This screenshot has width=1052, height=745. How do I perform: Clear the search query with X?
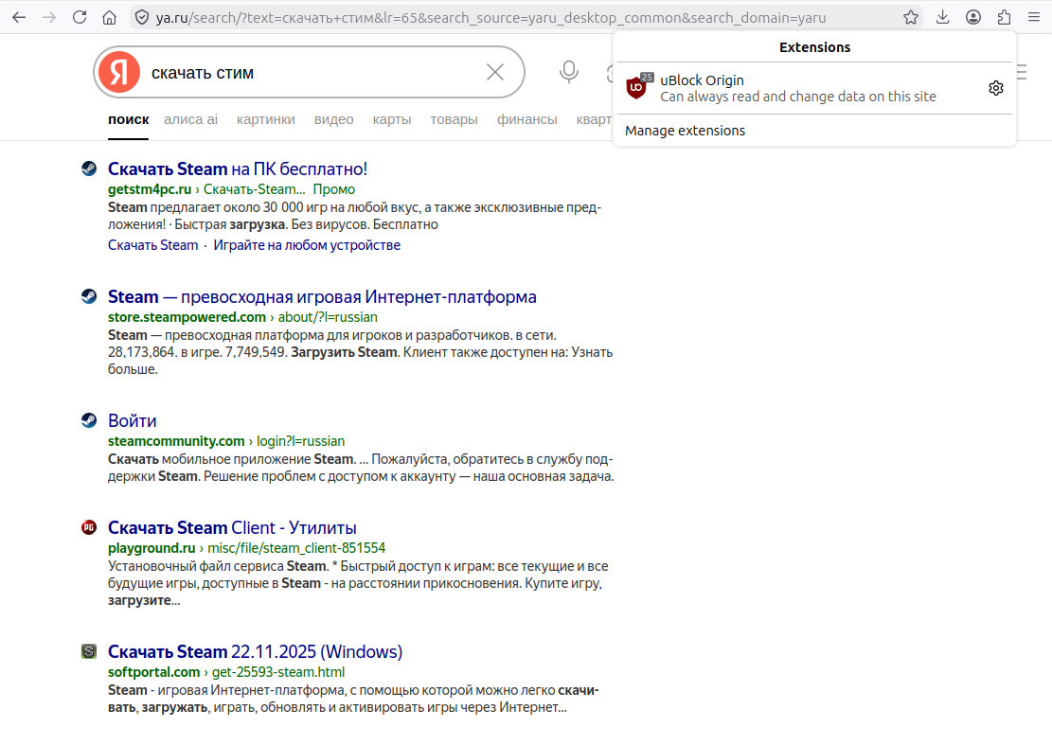[495, 72]
